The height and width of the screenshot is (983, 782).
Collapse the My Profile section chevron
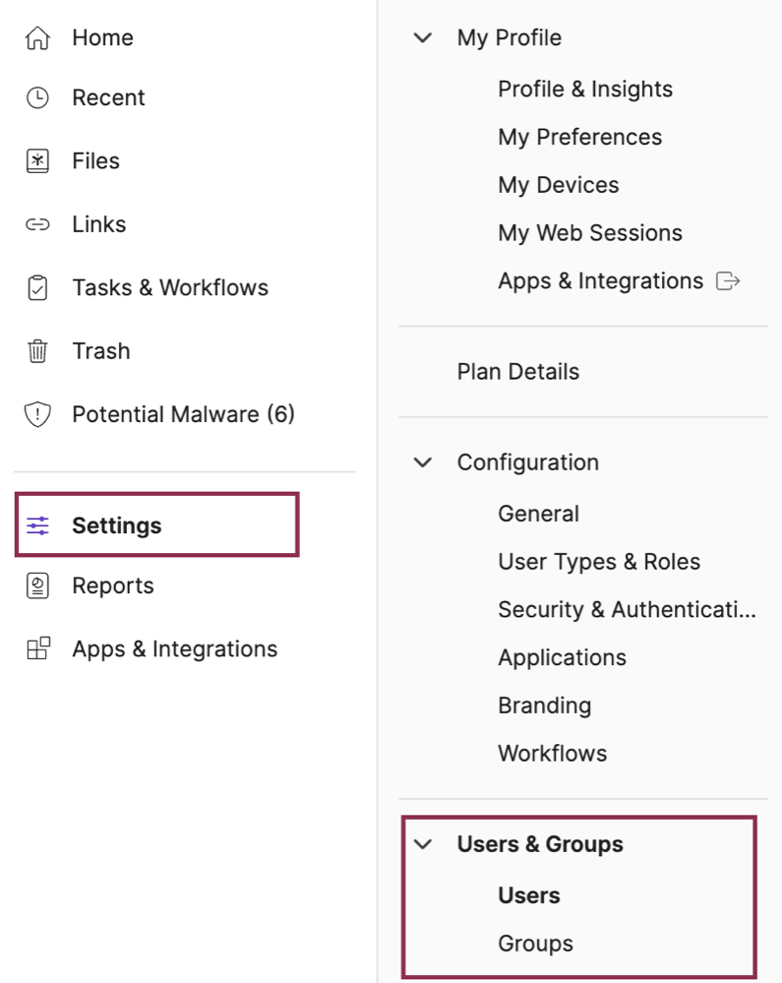tap(423, 38)
